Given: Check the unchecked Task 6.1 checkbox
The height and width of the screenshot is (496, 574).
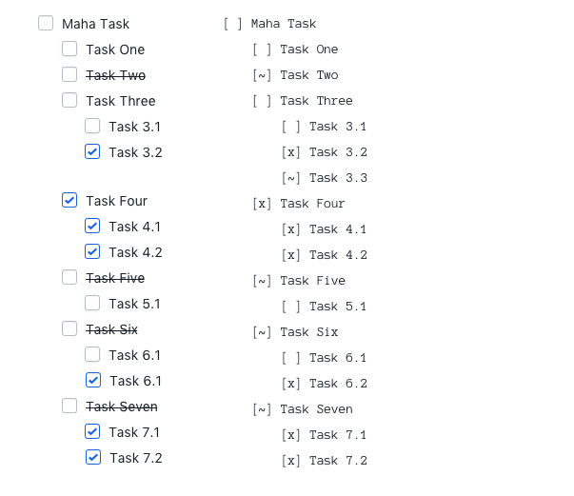Looking at the screenshot, I should pos(92,354).
